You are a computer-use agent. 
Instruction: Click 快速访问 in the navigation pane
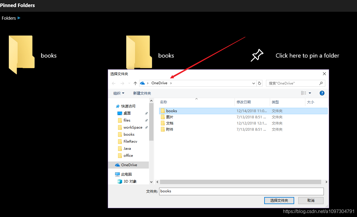126,106
